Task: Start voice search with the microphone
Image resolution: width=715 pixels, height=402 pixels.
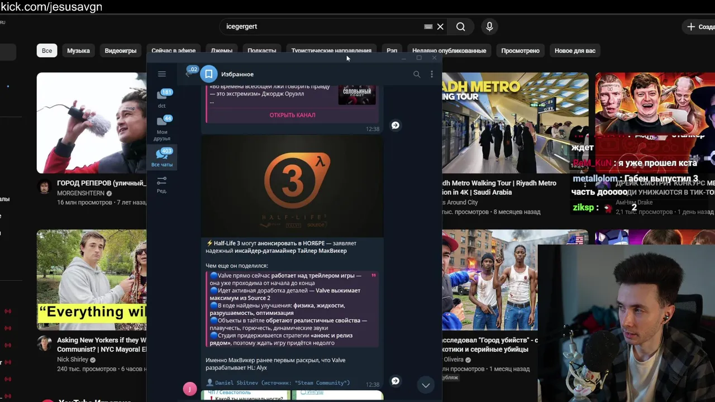Action: pos(489,26)
